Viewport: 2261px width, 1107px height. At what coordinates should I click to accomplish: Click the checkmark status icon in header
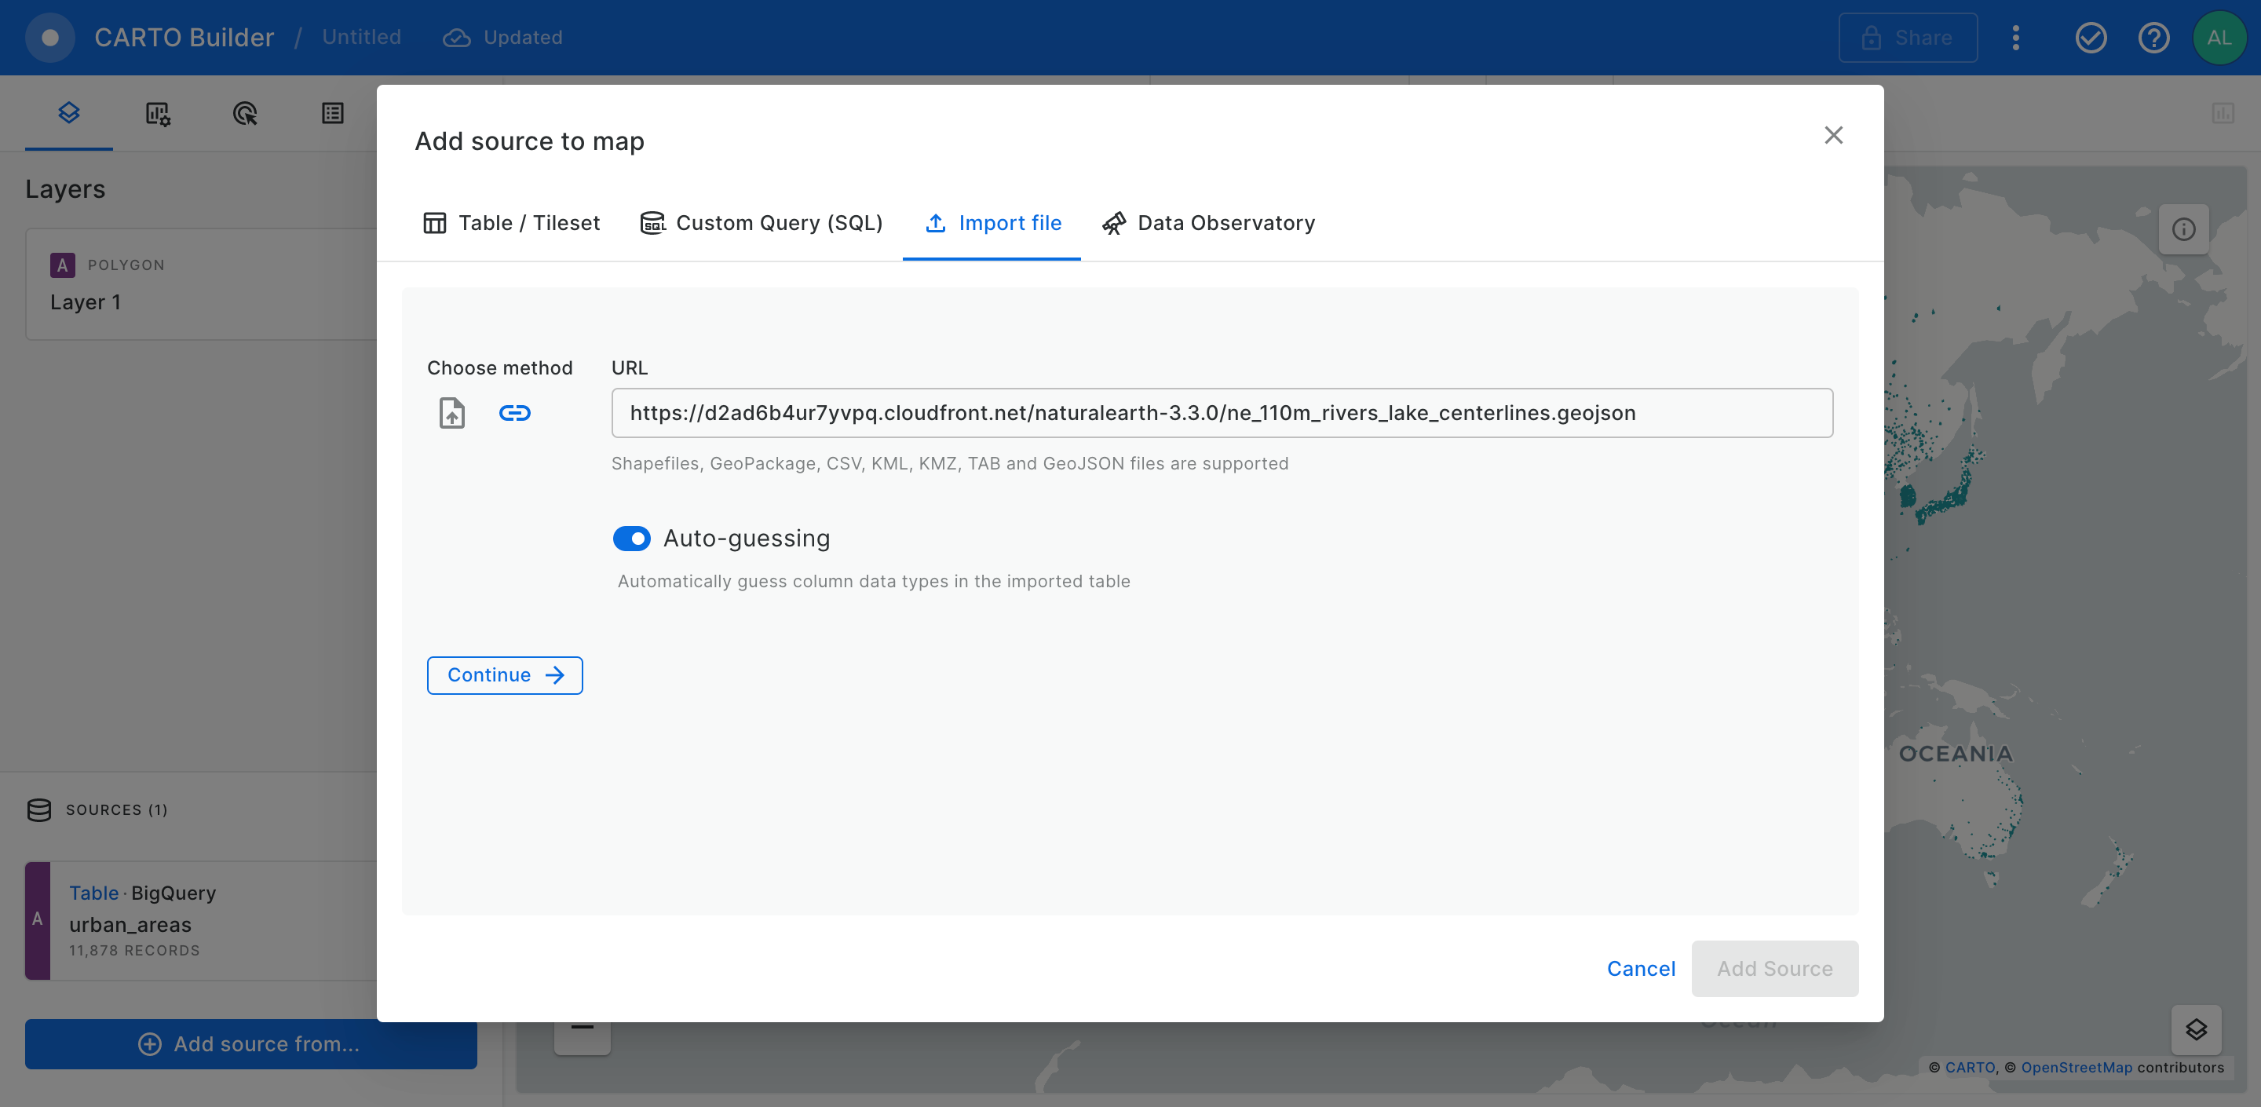[2091, 38]
